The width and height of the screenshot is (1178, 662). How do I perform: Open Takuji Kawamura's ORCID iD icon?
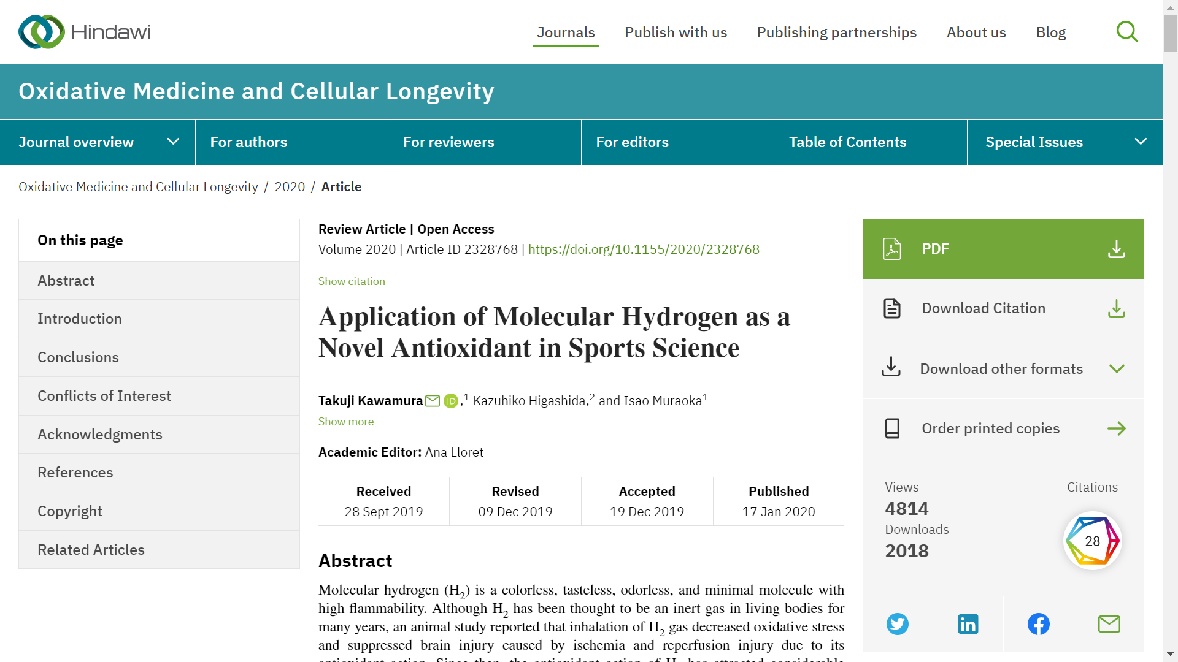(451, 401)
